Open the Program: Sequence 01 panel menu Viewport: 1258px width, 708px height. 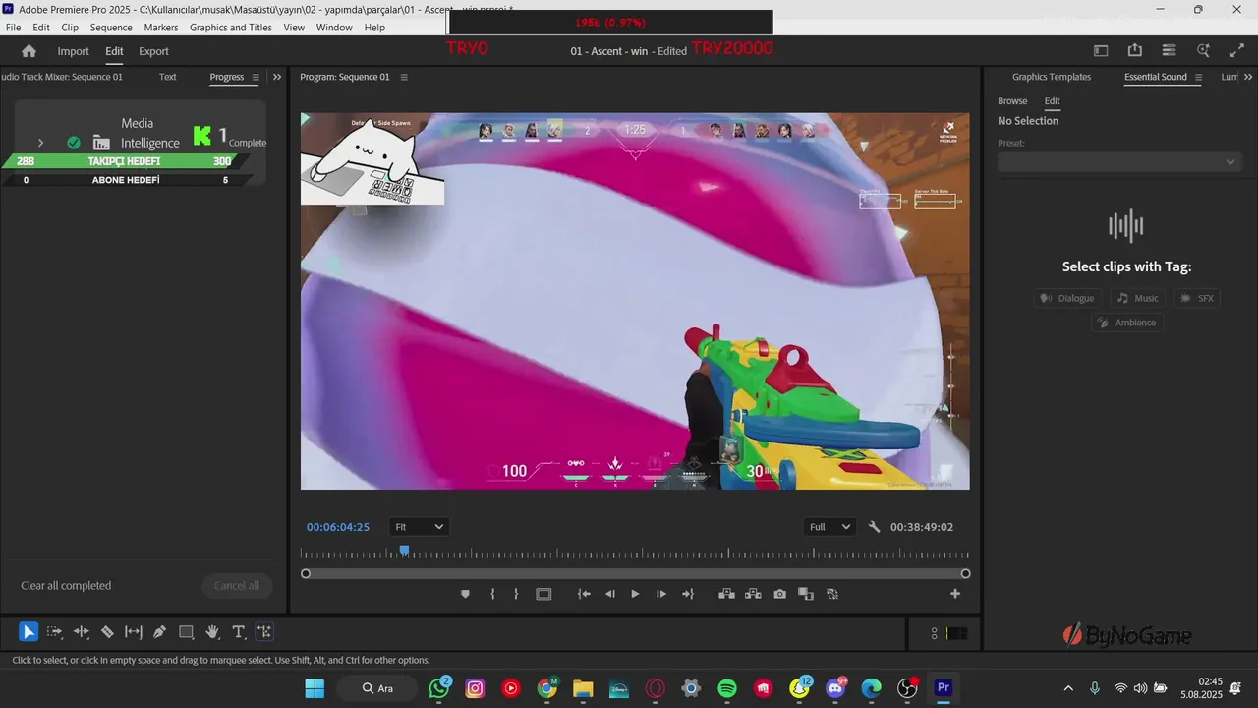point(404,77)
